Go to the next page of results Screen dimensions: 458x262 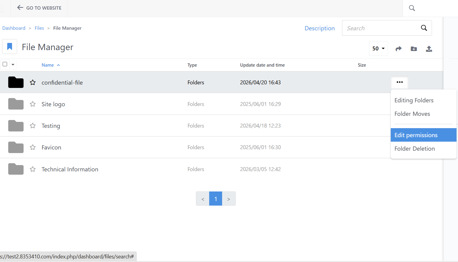pyautogui.click(x=229, y=199)
